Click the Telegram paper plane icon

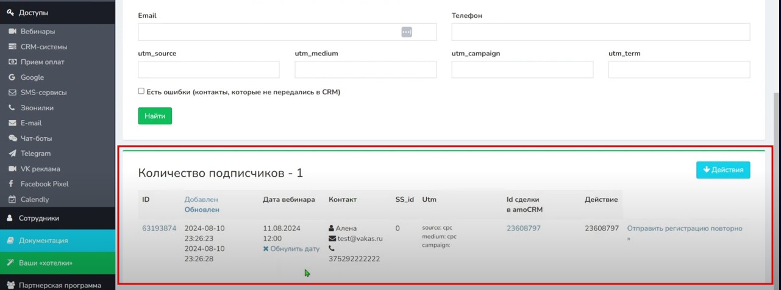point(12,154)
